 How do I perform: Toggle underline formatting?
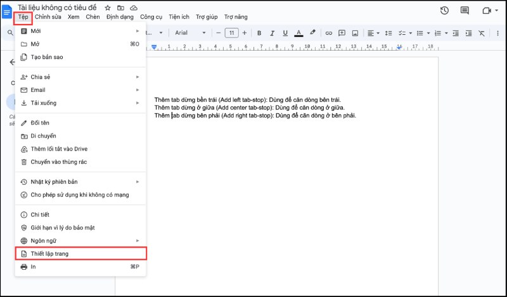coord(285,33)
